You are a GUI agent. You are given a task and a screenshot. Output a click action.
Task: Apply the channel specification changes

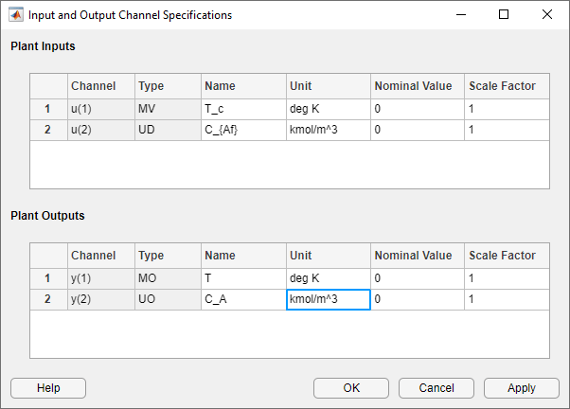click(x=522, y=388)
